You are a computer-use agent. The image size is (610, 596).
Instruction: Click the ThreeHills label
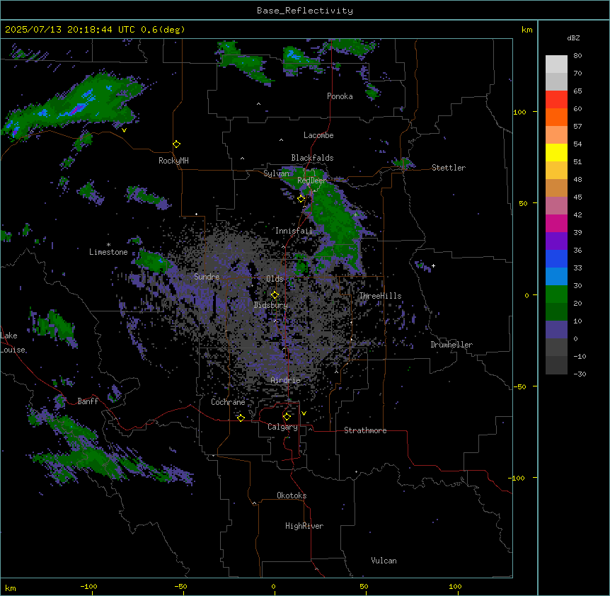point(380,296)
